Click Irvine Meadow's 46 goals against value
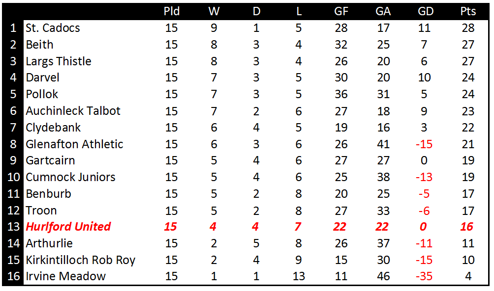The height and width of the screenshot is (291, 494). point(383,276)
